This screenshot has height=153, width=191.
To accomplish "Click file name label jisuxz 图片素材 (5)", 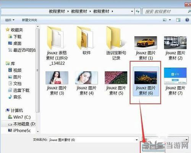I will 116,90.
